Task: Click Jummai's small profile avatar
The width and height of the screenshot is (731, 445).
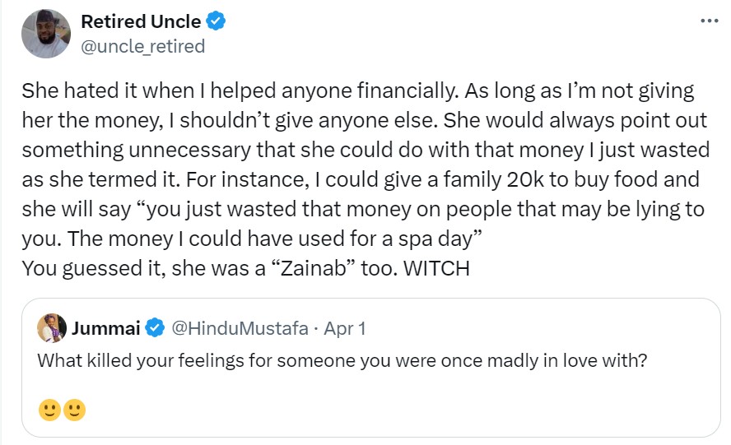Action: click(x=51, y=328)
